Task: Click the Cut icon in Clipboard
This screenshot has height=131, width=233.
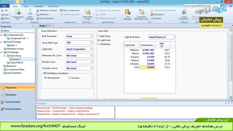Action: point(2,10)
